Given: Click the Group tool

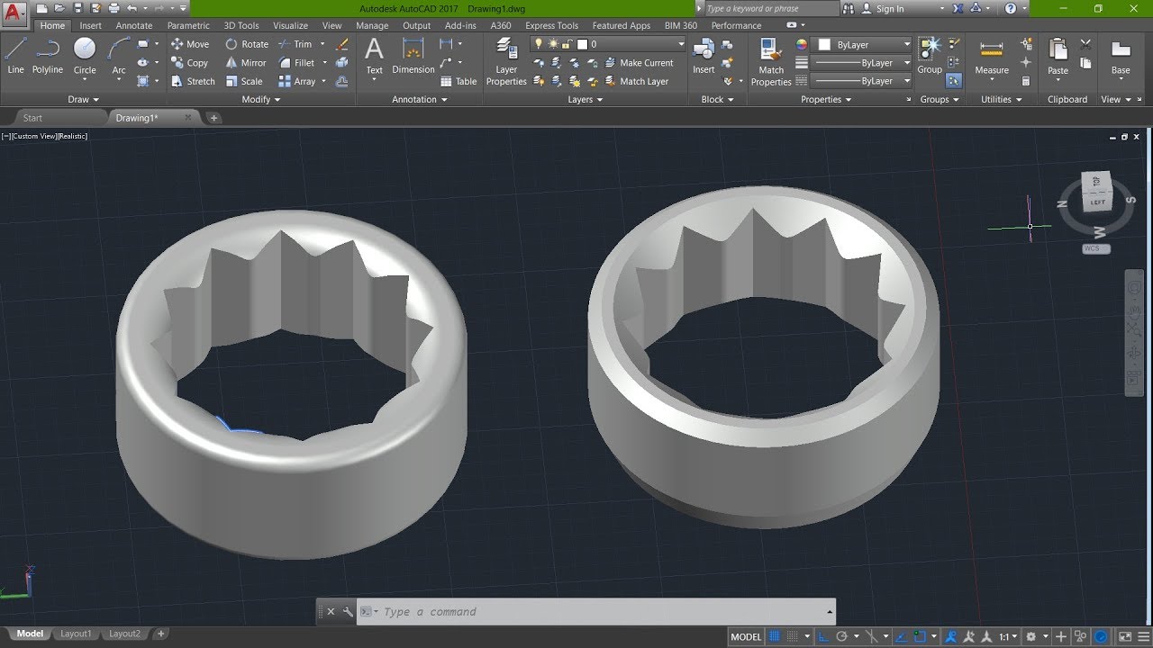Looking at the screenshot, I should (x=930, y=56).
